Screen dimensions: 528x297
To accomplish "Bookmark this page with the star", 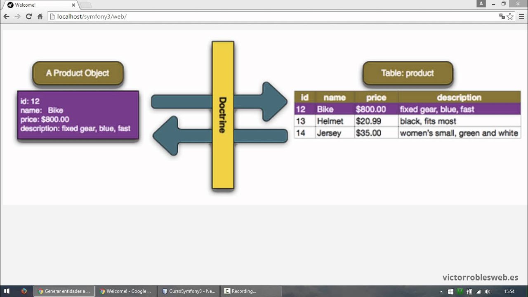I will pos(510,16).
